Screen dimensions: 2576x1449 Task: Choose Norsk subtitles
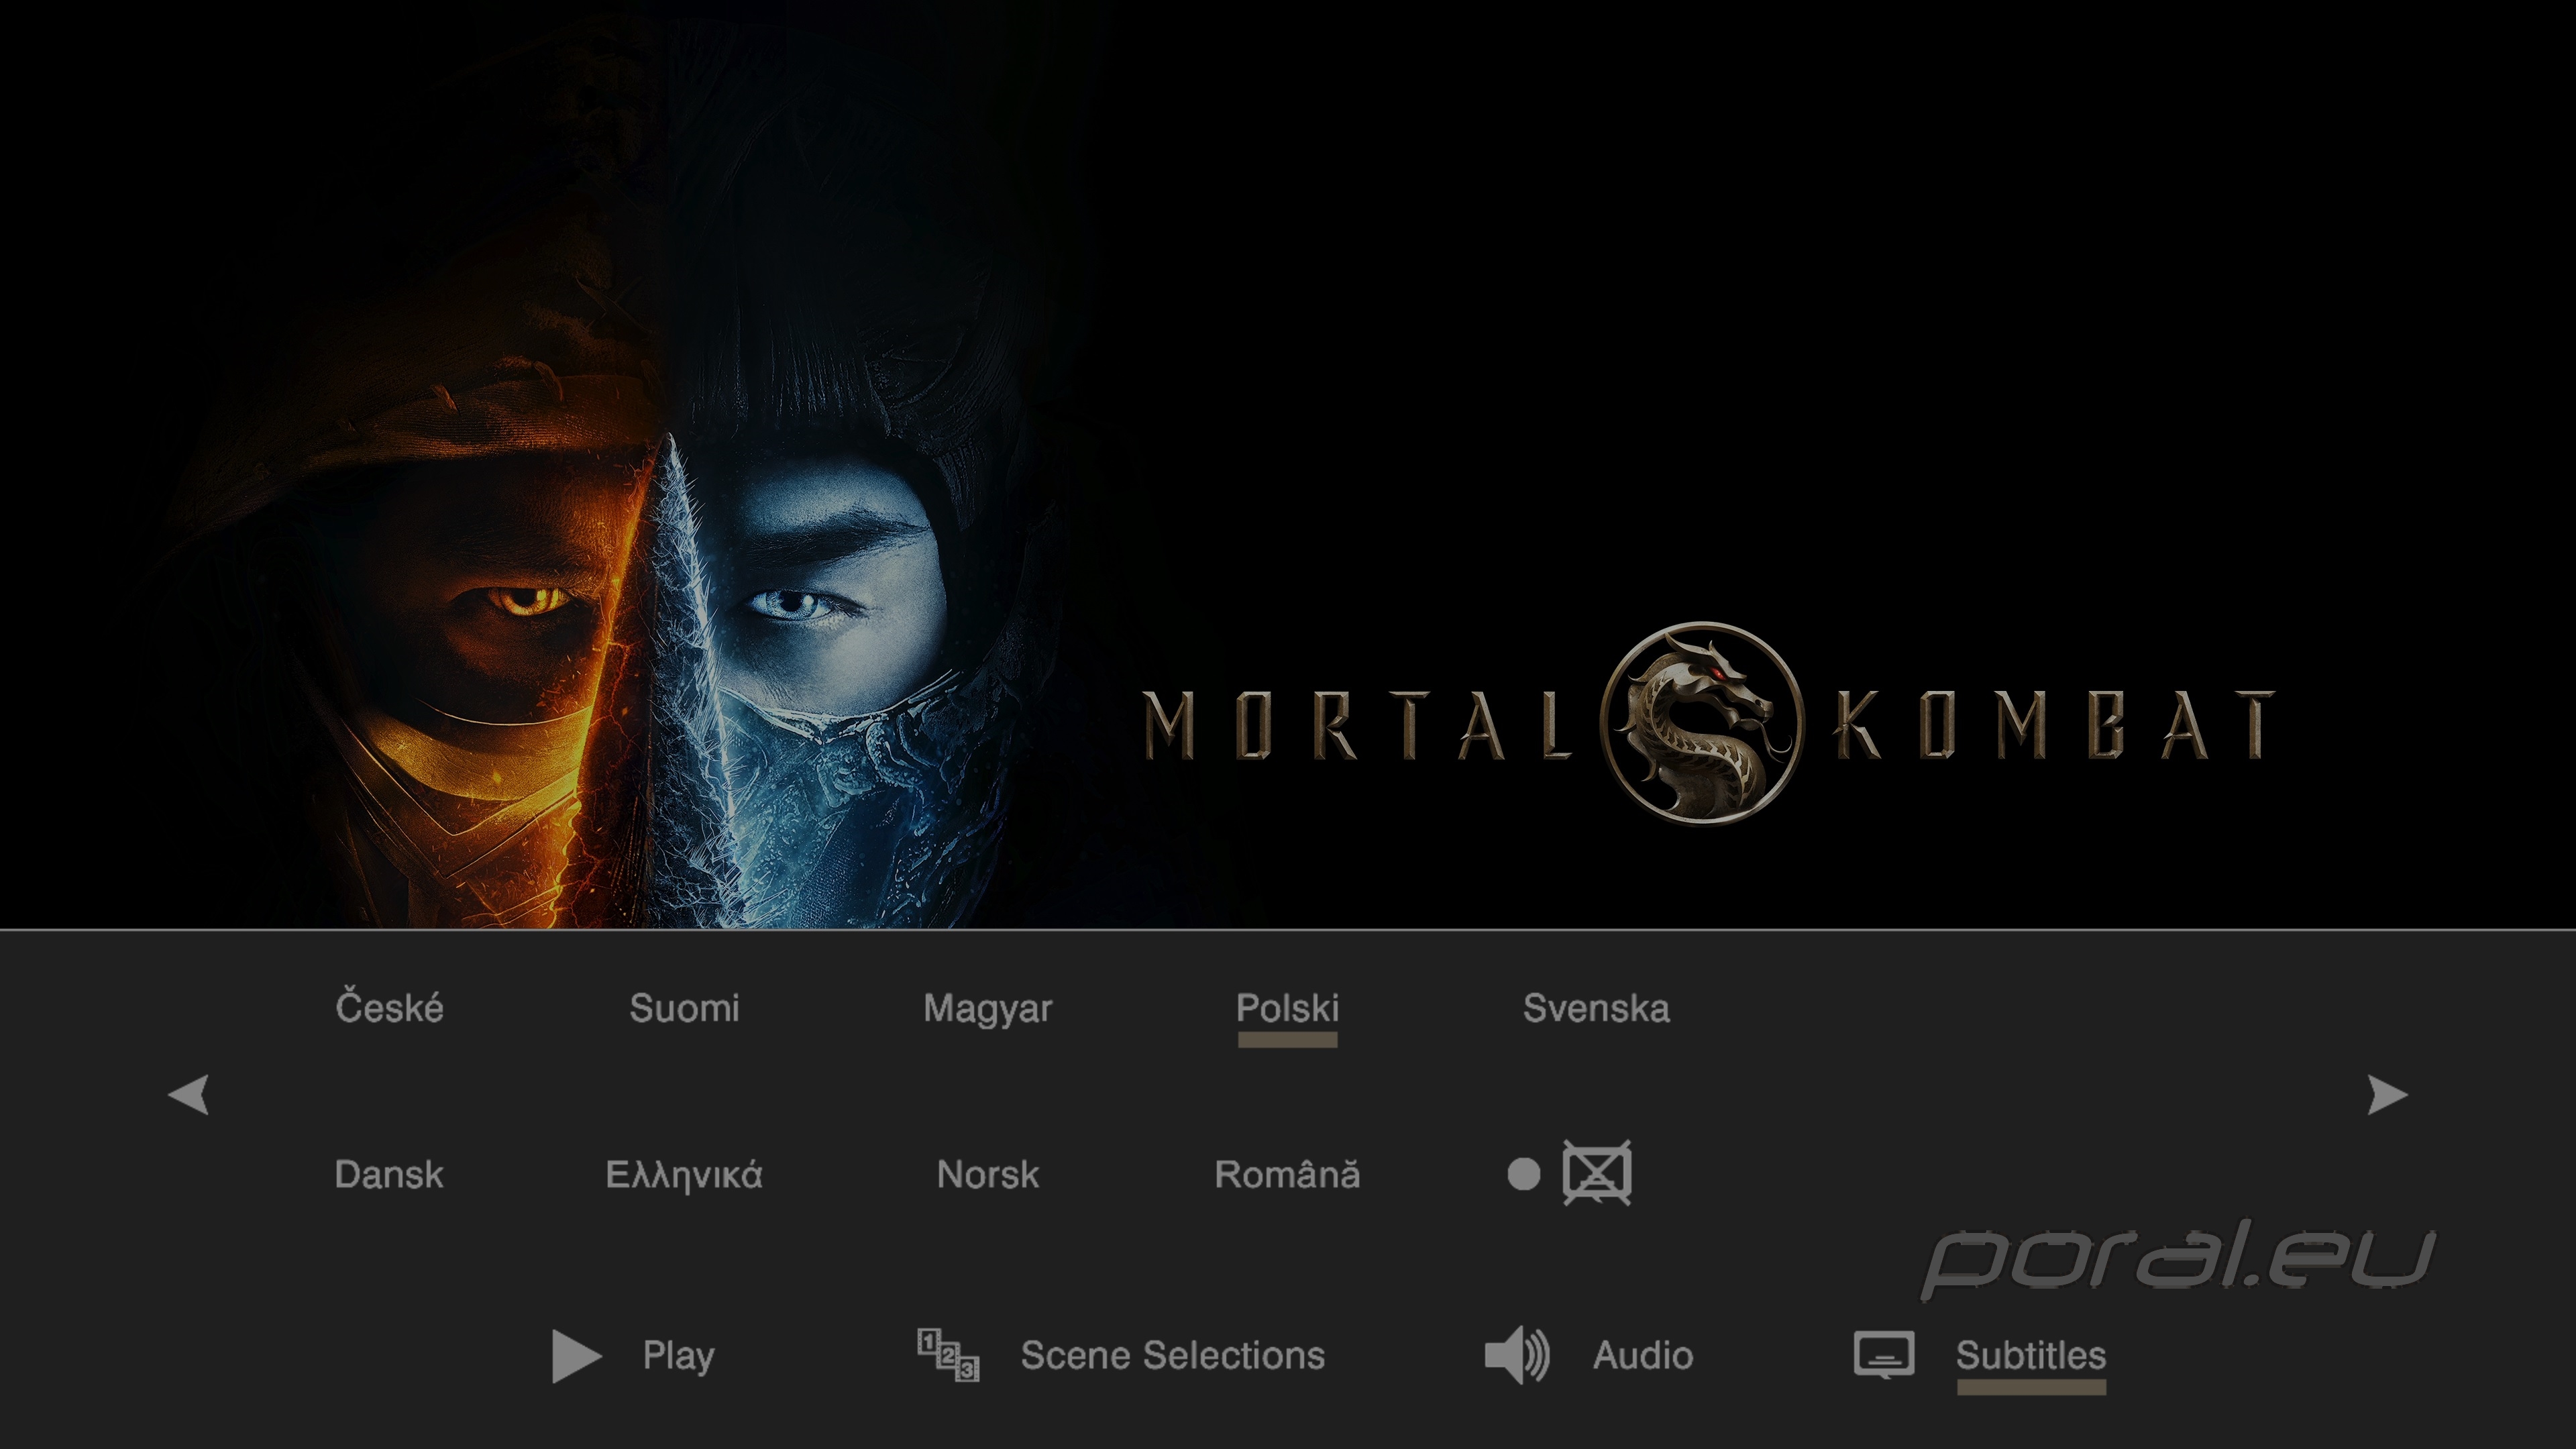(987, 1174)
